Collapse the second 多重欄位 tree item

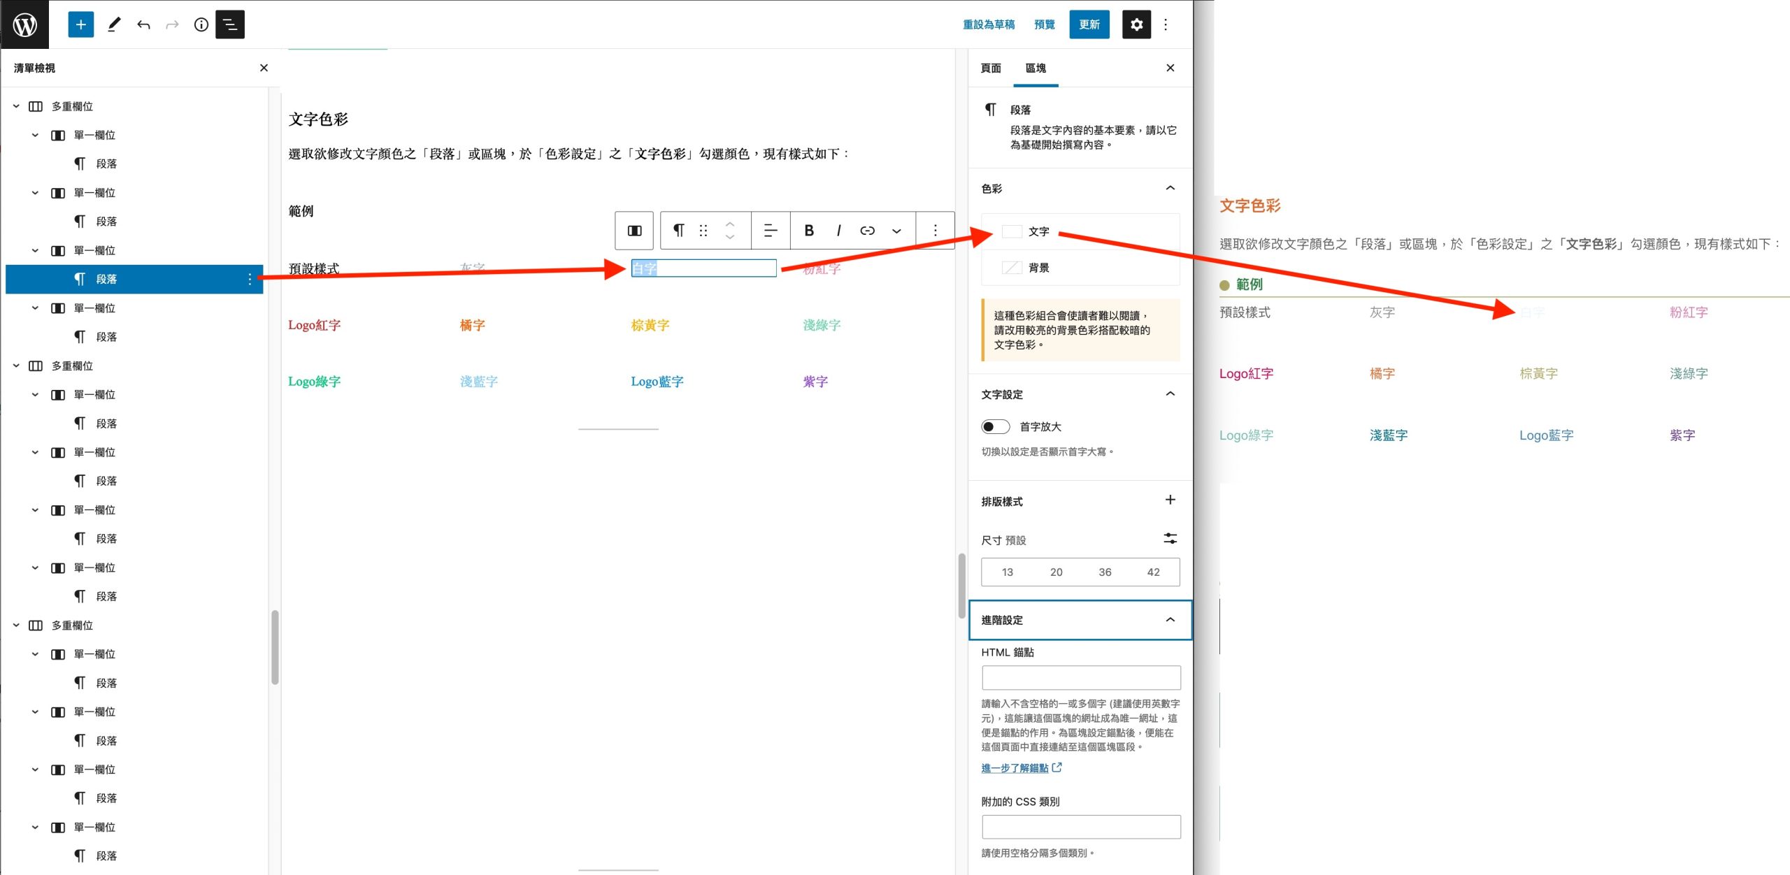click(16, 366)
